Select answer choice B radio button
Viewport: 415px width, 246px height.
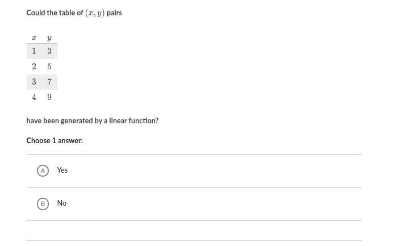click(43, 203)
